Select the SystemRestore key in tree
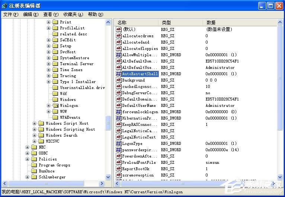285x197 pixels. coord(74,58)
